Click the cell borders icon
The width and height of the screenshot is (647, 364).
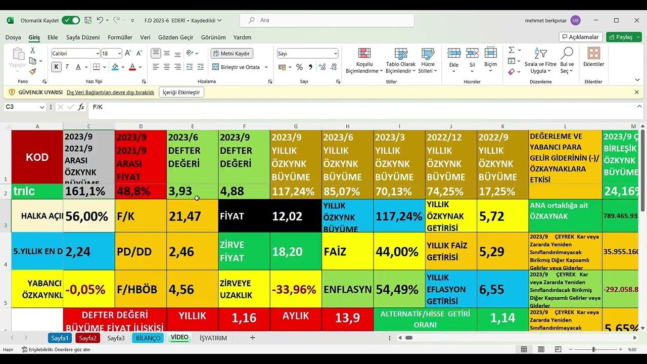(97, 67)
